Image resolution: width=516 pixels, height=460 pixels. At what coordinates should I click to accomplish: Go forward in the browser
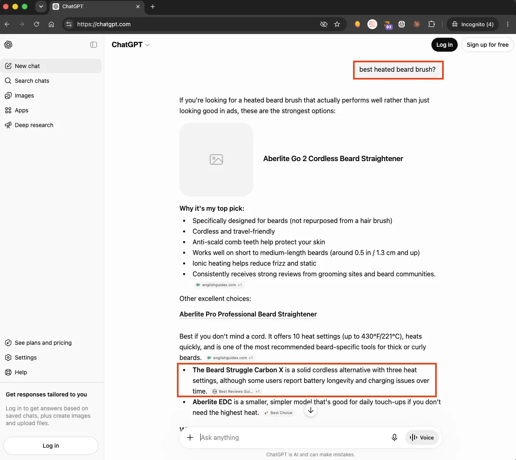click(22, 24)
